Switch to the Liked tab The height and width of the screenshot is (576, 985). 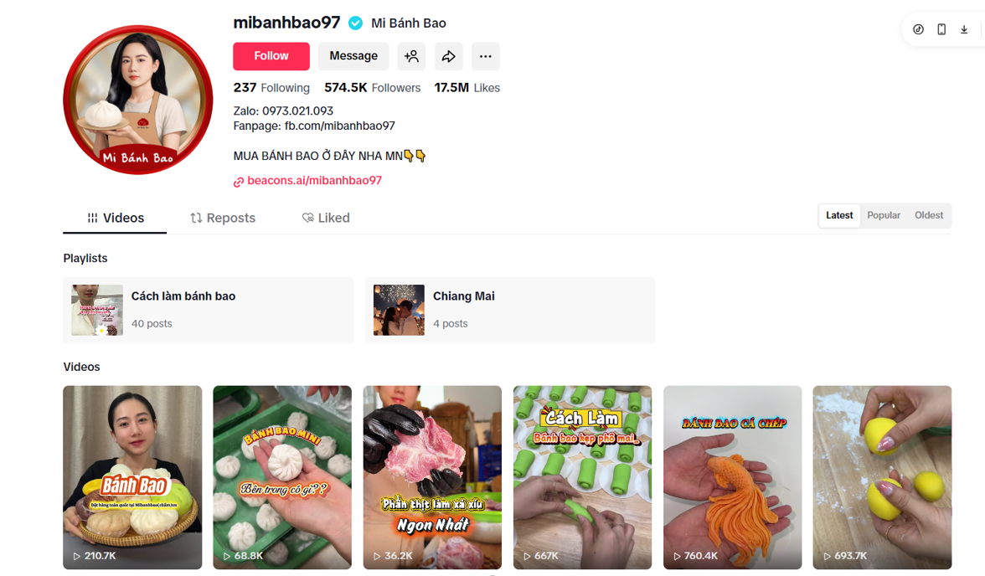(x=325, y=218)
